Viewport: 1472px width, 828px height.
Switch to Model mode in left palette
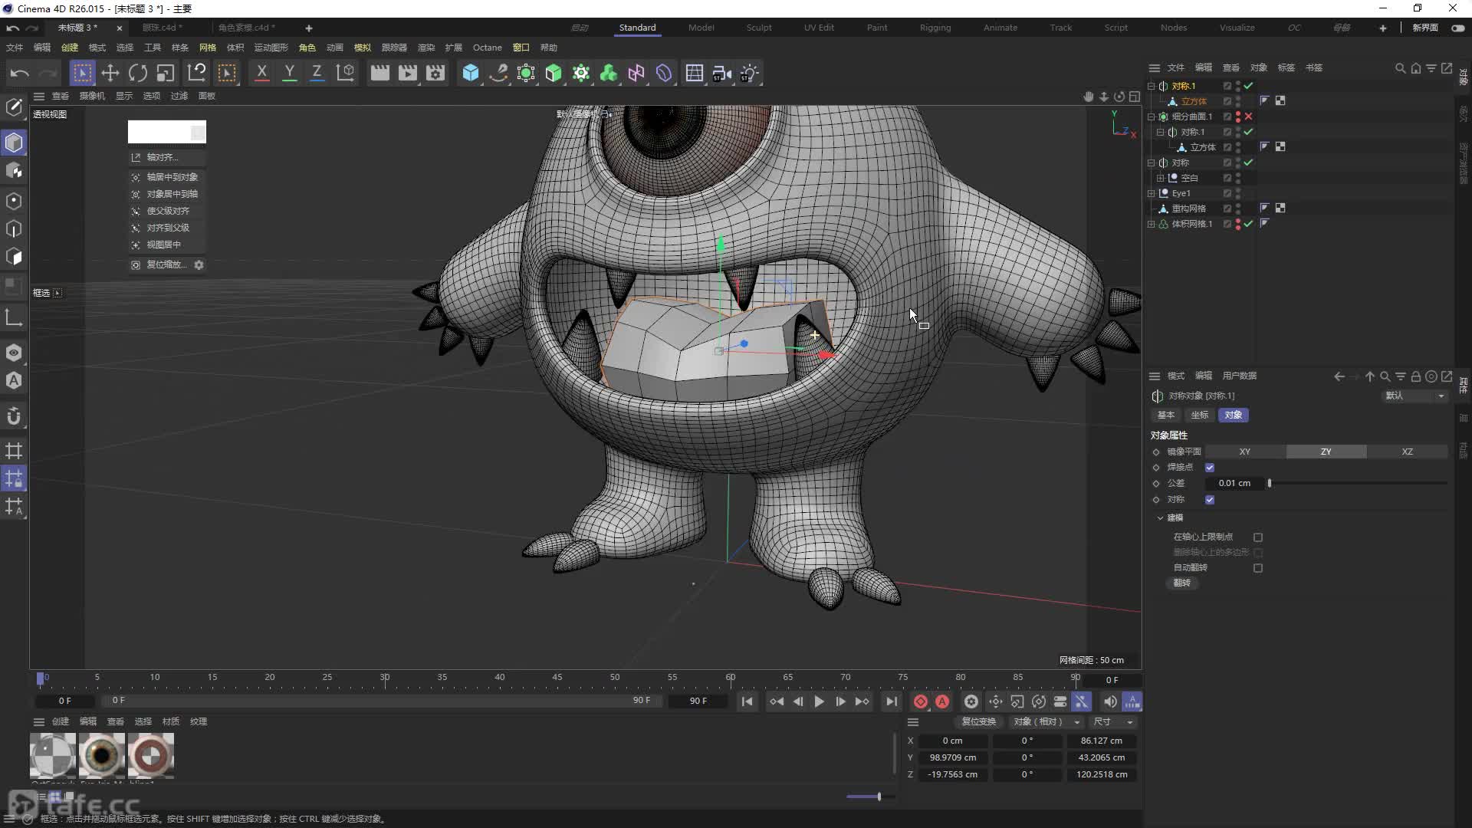[14, 143]
